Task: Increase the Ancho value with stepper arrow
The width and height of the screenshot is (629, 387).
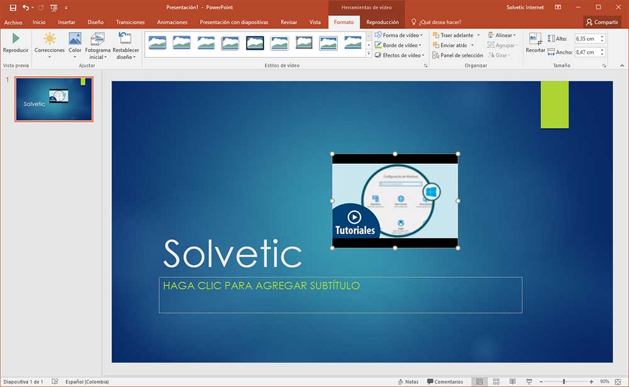Action: click(602, 50)
